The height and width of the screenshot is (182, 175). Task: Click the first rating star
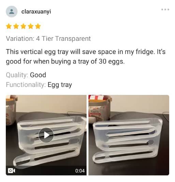pos(9,26)
